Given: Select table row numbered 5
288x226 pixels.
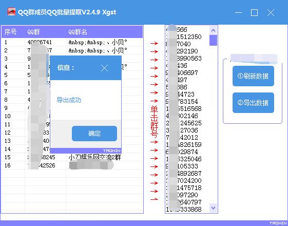Looking at the screenshot, I should pos(72,75).
